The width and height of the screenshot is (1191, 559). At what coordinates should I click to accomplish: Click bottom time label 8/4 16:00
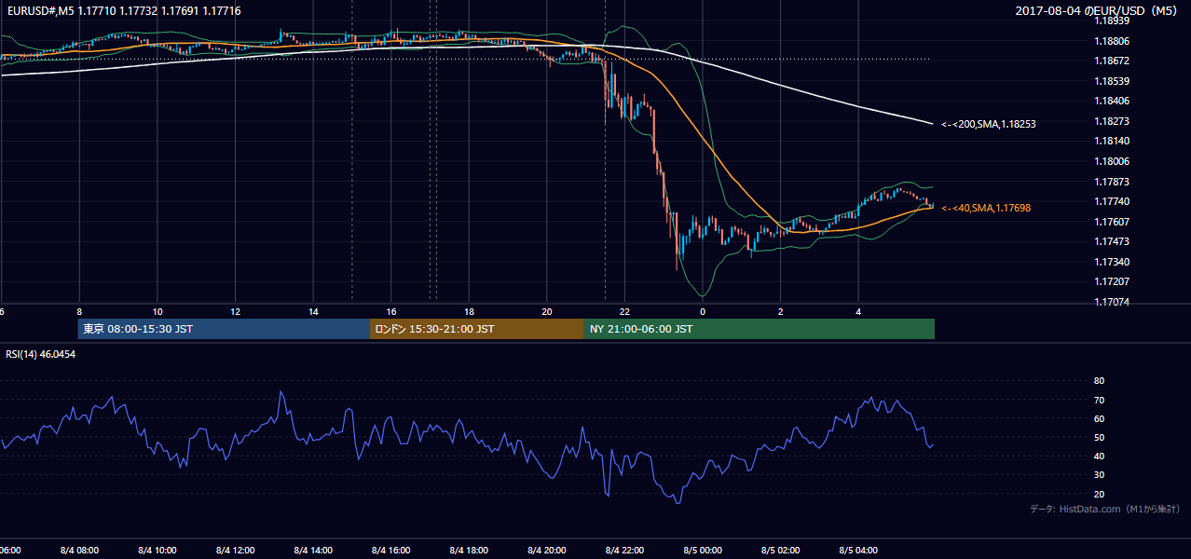(x=391, y=551)
